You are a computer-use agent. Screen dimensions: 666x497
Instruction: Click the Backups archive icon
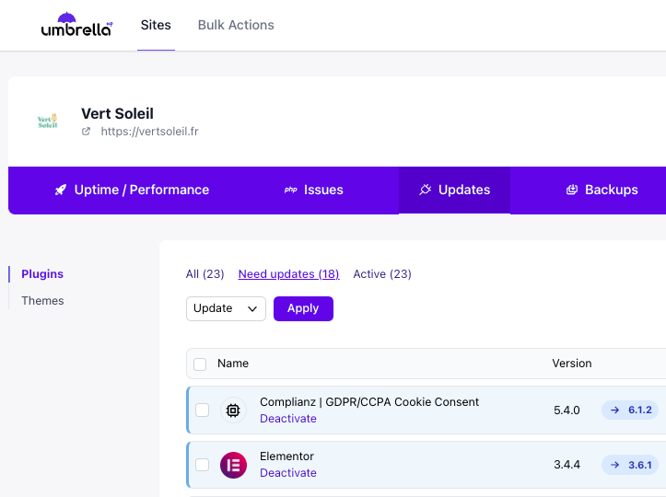click(x=572, y=190)
